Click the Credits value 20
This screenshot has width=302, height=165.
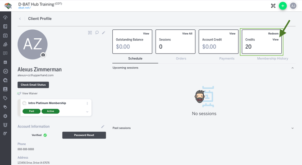(x=248, y=46)
